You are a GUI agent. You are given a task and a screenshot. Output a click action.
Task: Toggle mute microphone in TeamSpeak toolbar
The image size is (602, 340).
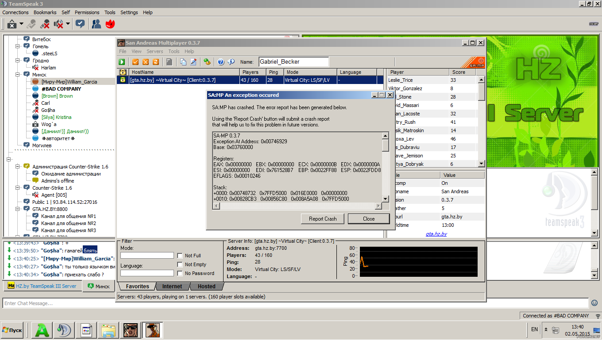[x=45, y=24]
